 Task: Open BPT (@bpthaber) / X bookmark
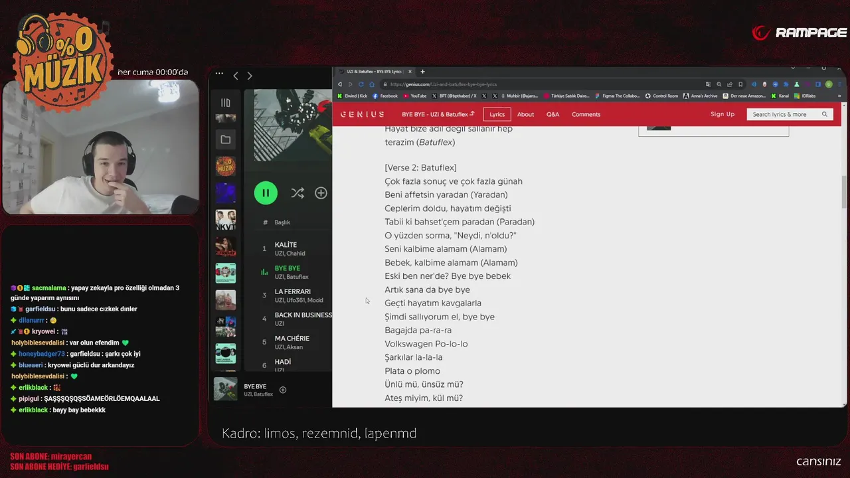pos(454,96)
